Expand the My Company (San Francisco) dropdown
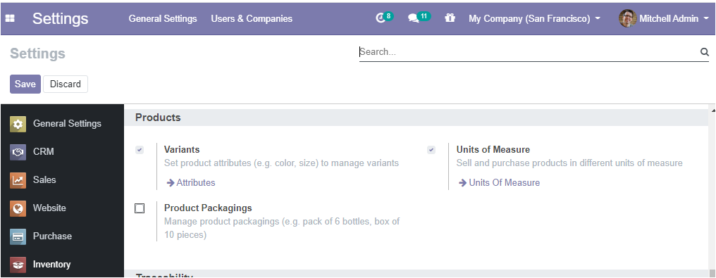Screen dimensions: 716x278 point(534,19)
